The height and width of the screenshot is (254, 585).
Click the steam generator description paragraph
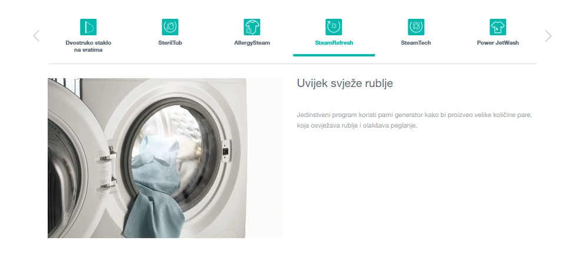point(414,120)
